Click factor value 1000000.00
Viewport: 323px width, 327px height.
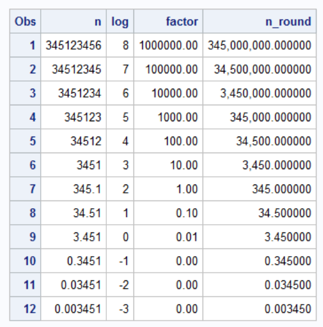click(168, 46)
